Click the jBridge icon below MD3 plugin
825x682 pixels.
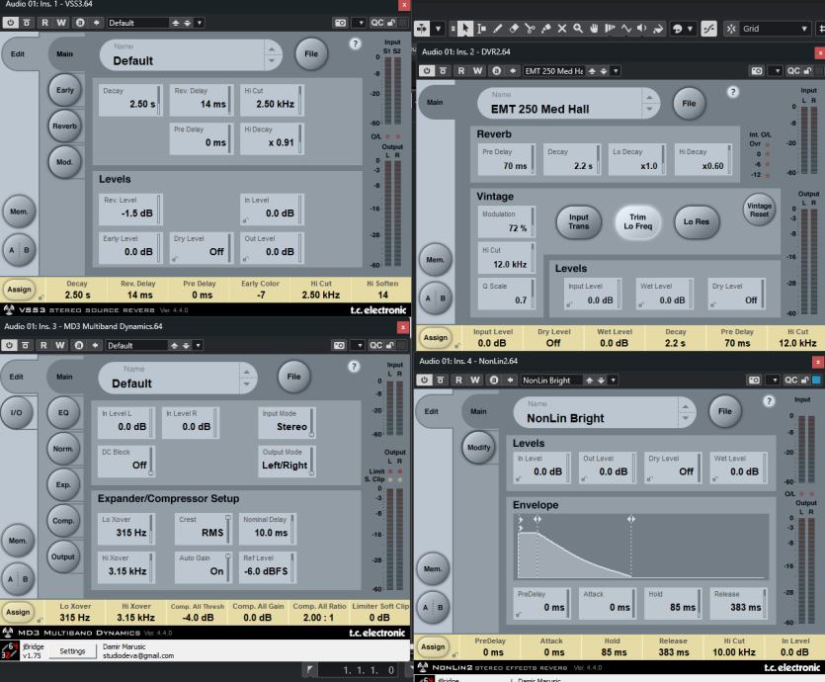tap(10, 651)
